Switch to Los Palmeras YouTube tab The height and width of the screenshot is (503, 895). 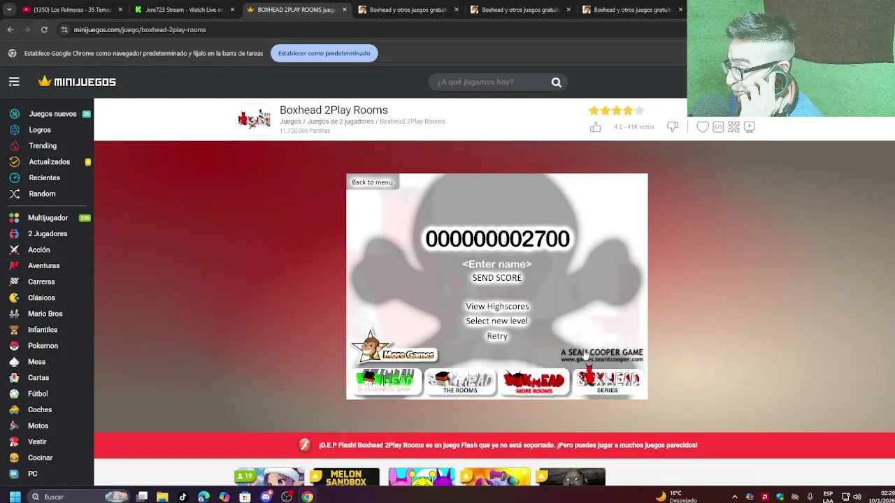[x=66, y=10]
